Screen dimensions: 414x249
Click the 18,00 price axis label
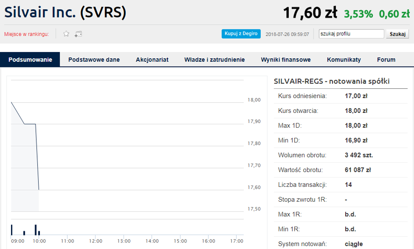[254, 100]
